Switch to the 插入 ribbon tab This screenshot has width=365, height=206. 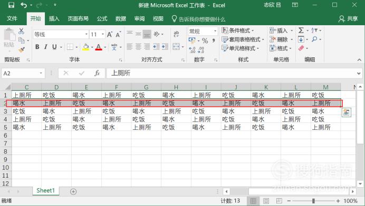point(54,18)
